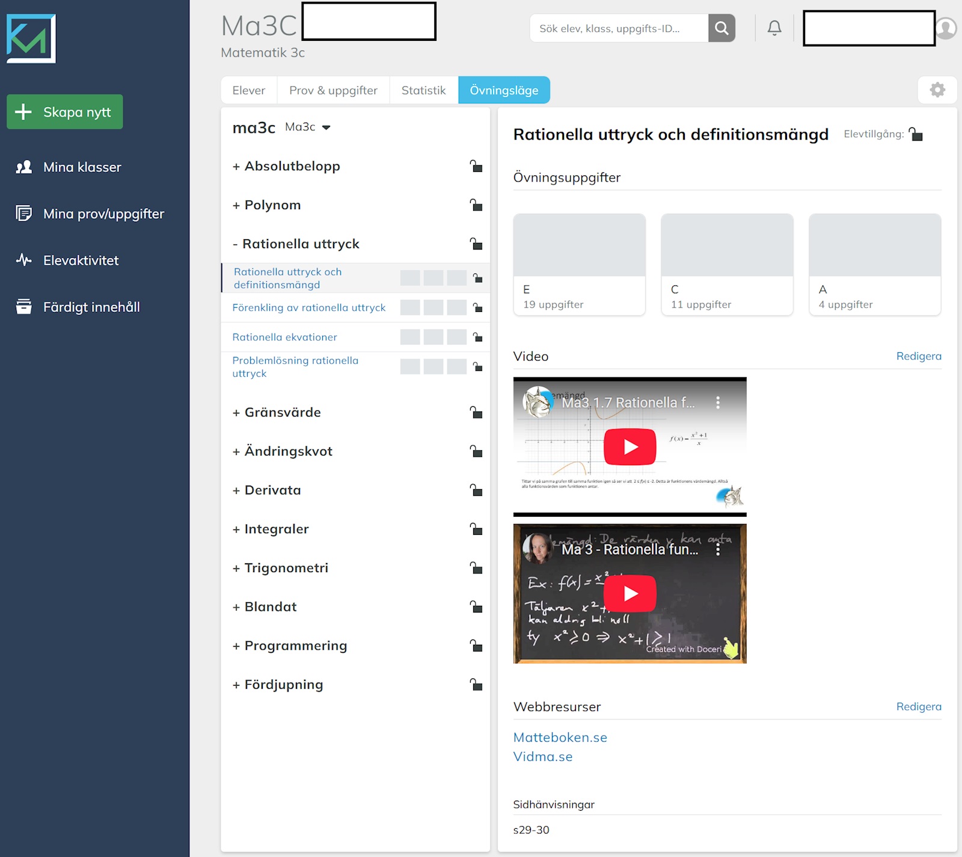Open the E level exercises card
This screenshot has height=857, width=962.
579,264
